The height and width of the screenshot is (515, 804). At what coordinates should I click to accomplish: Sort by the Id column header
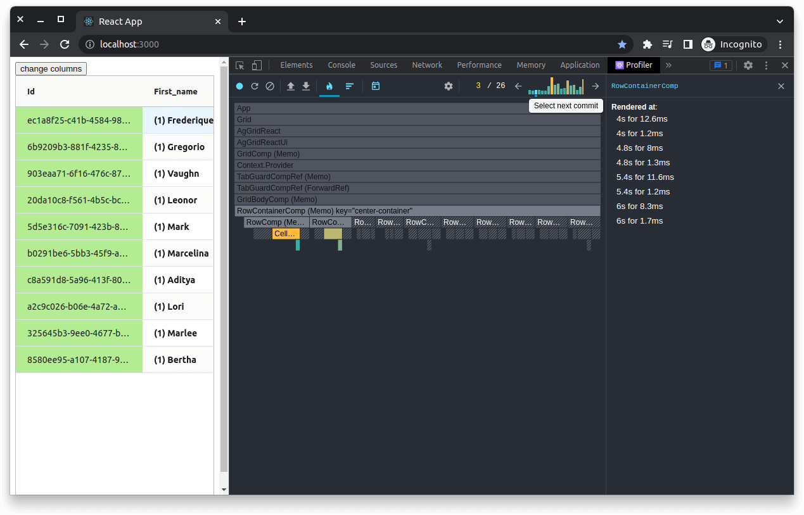(x=79, y=91)
